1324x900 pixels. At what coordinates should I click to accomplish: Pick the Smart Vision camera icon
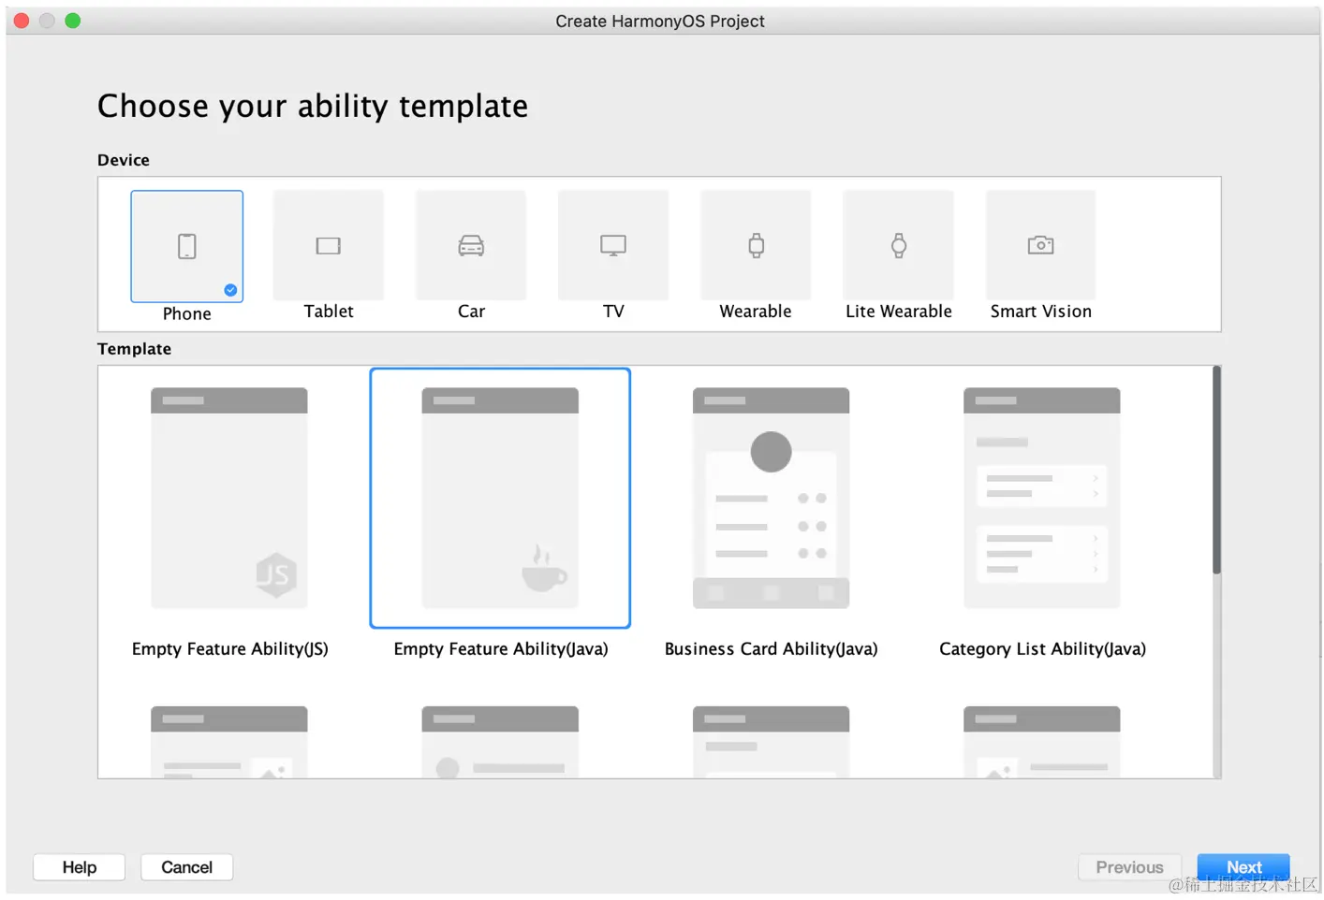pyautogui.click(x=1040, y=245)
